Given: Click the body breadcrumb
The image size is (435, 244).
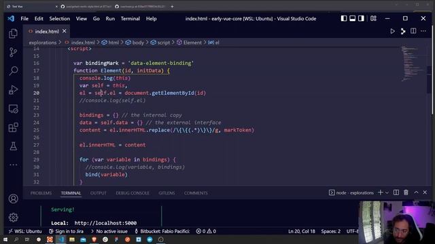Looking at the screenshot, I should (x=135, y=43).
